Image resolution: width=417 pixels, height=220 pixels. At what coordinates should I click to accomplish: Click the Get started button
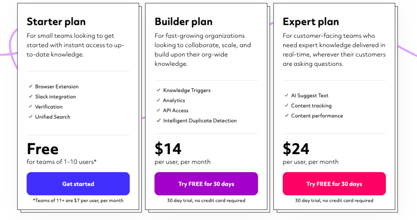pyautogui.click(x=78, y=183)
